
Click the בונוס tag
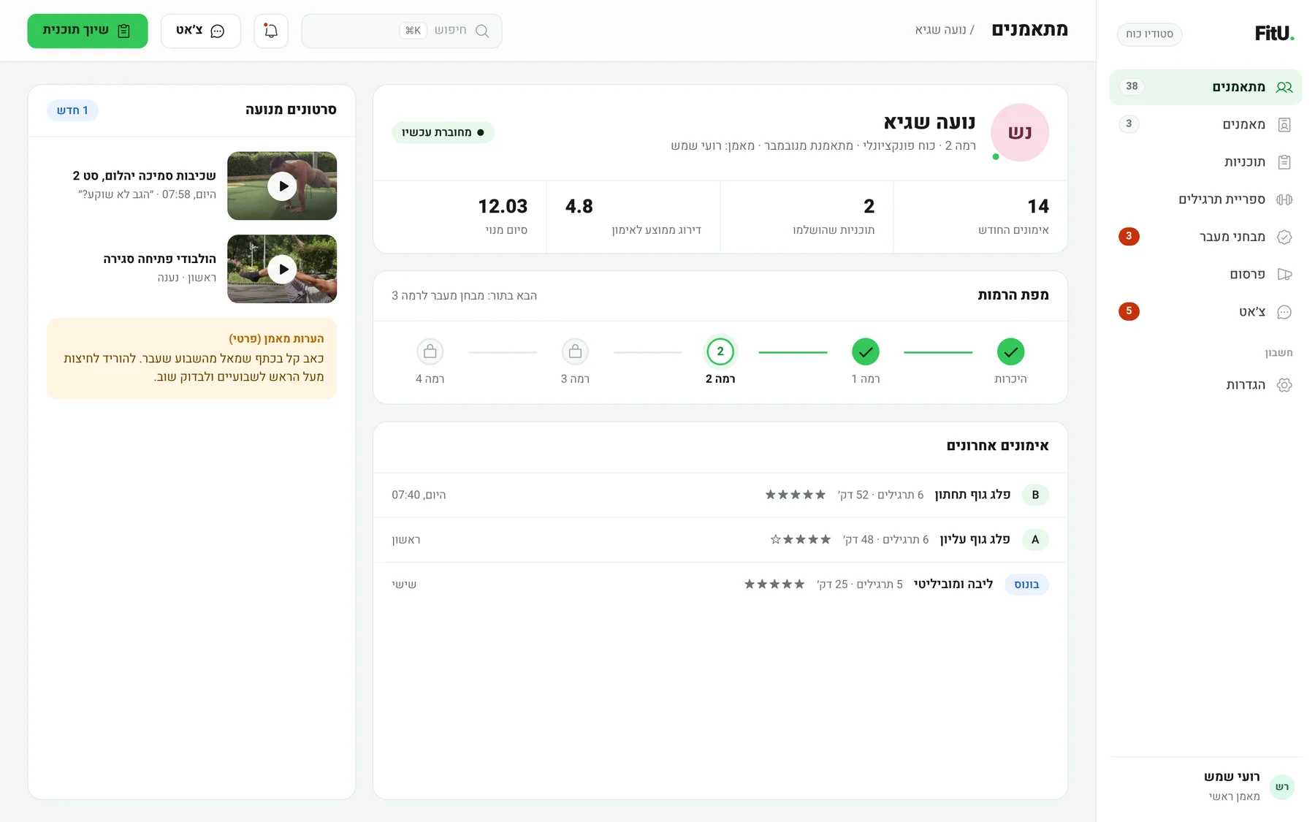[x=1026, y=585]
